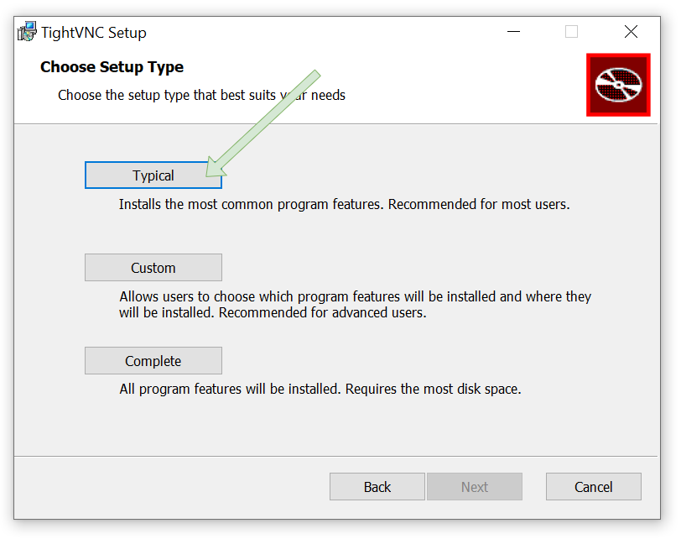Click the red TightVNC logo image

tap(618, 85)
